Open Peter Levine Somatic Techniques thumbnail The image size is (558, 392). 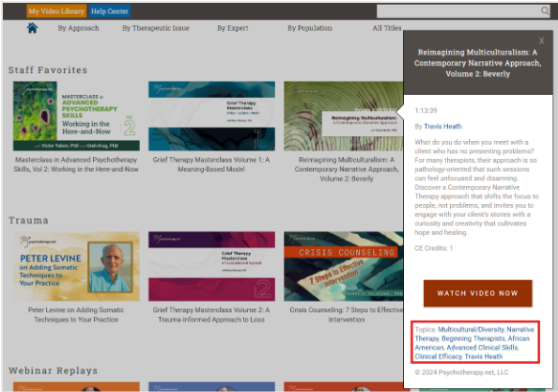click(76, 266)
